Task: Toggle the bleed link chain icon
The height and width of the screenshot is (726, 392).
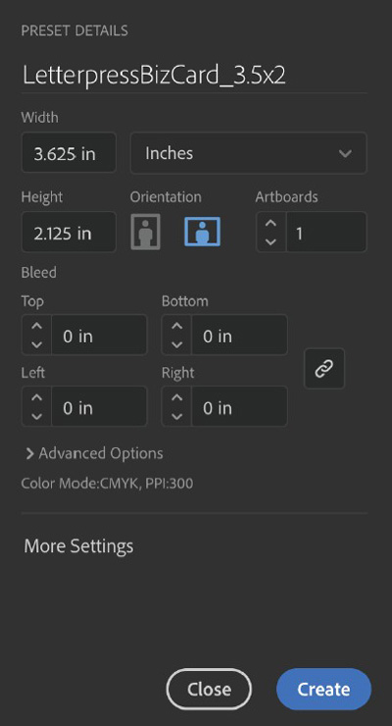Action: coord(324,369)
